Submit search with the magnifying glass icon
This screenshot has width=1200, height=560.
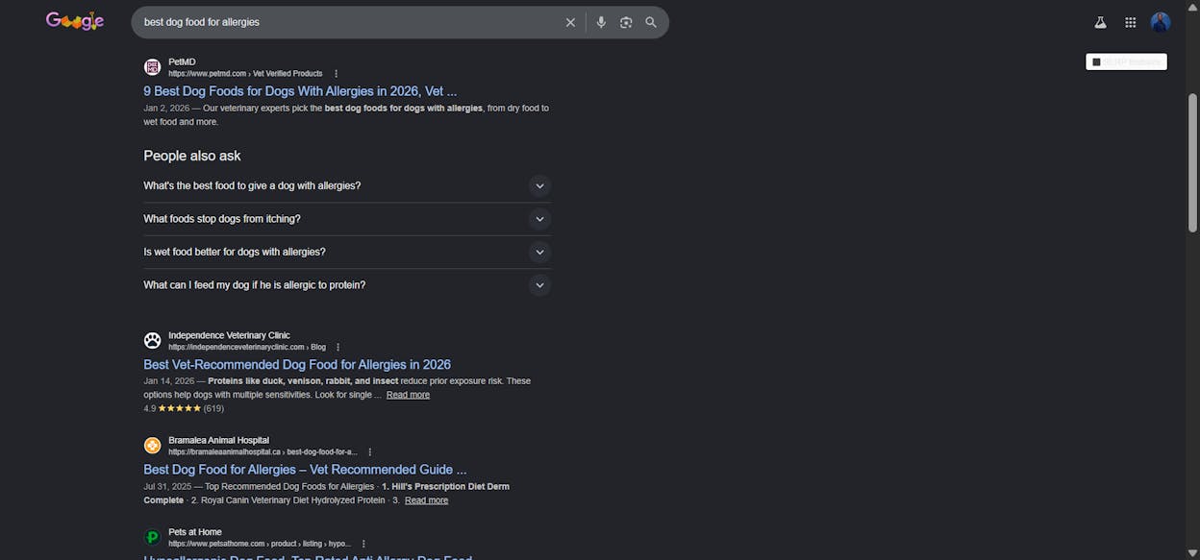[x=651, y=22]
